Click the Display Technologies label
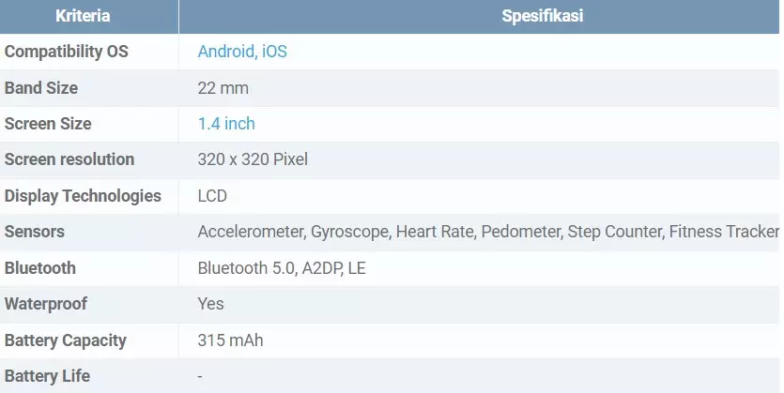This screenshot has width=784, height=393. [83, 196]
